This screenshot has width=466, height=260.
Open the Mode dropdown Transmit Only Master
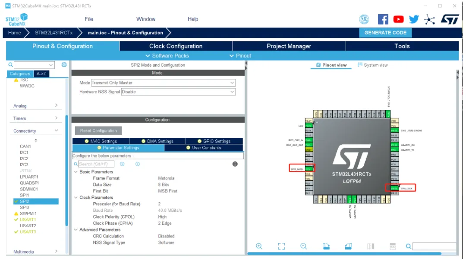[x=163, y=83]
